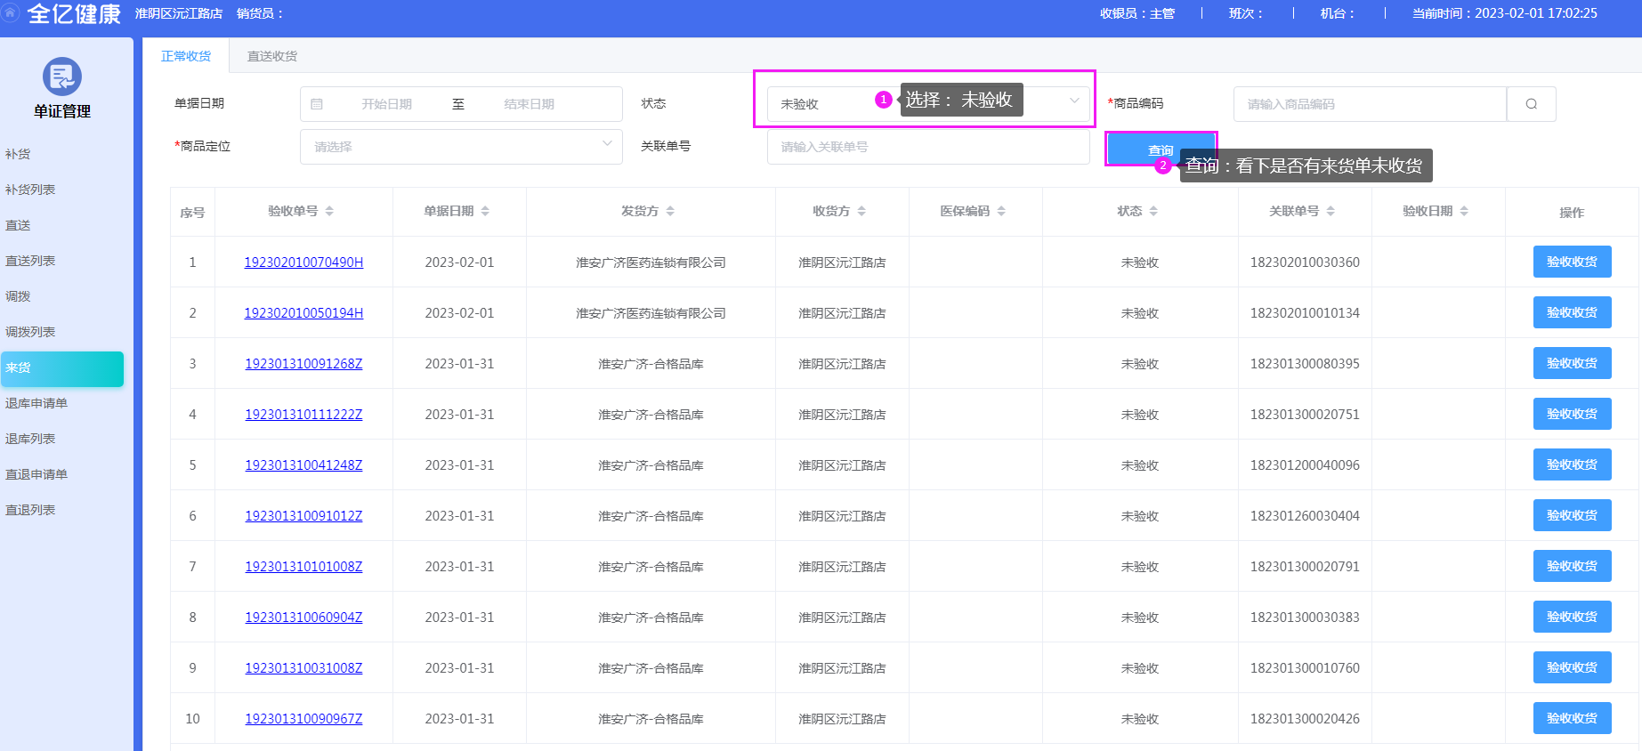Click 验收收货 for order 192302010050194H
Image resolution: width=1642 pixels, height=751 pixels.
coord(1572,312)
